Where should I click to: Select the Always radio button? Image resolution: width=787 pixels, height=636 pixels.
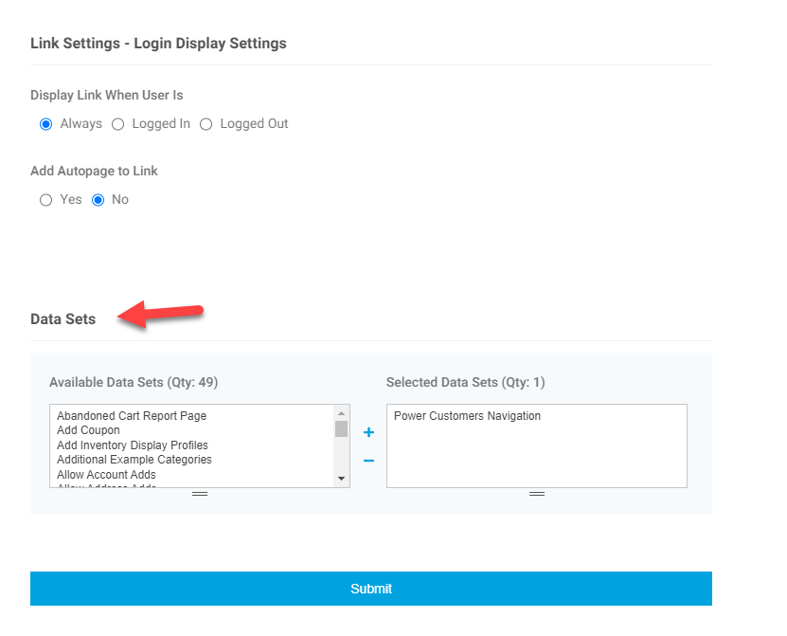(x=45, y=124)
